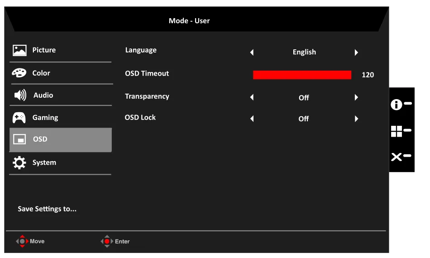Open the System menu section
The height and width of the screenshot is (258, 430).
coord(44,163)
